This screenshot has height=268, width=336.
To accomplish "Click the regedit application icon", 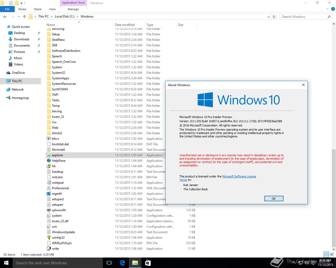I will (x=49, y=194).
